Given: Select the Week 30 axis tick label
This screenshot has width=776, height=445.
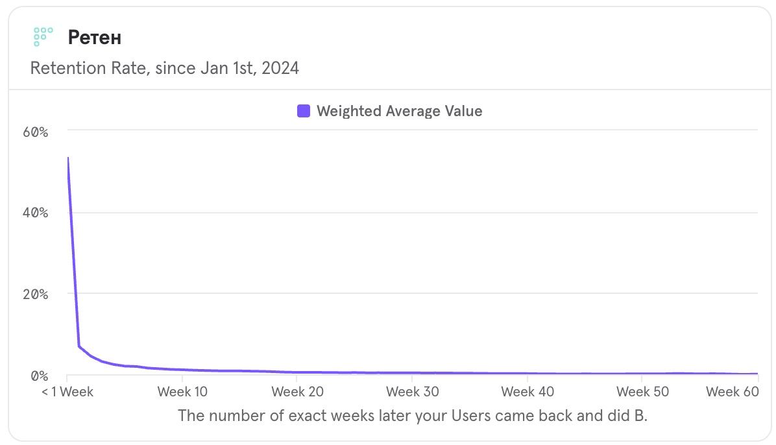Looking at the screenshot, I should click(x=413, y=392).
